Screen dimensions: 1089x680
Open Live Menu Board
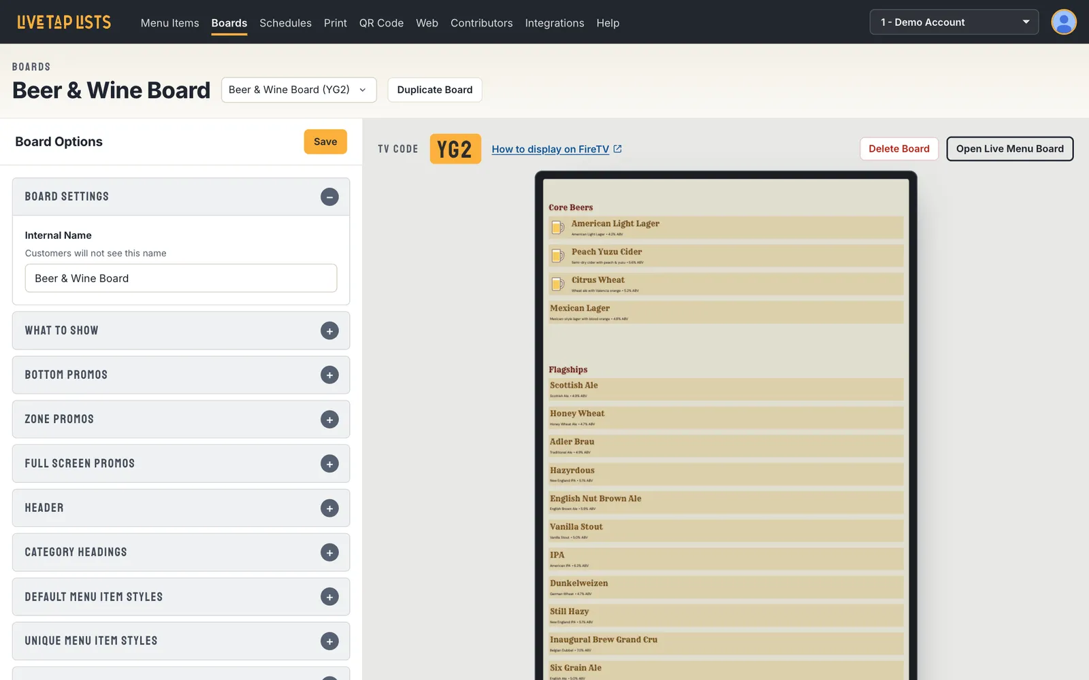coord(1010,149)
